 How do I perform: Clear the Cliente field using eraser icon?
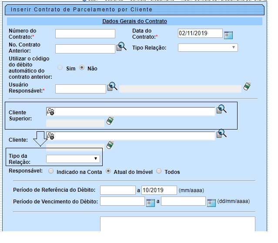click(110, 145)
